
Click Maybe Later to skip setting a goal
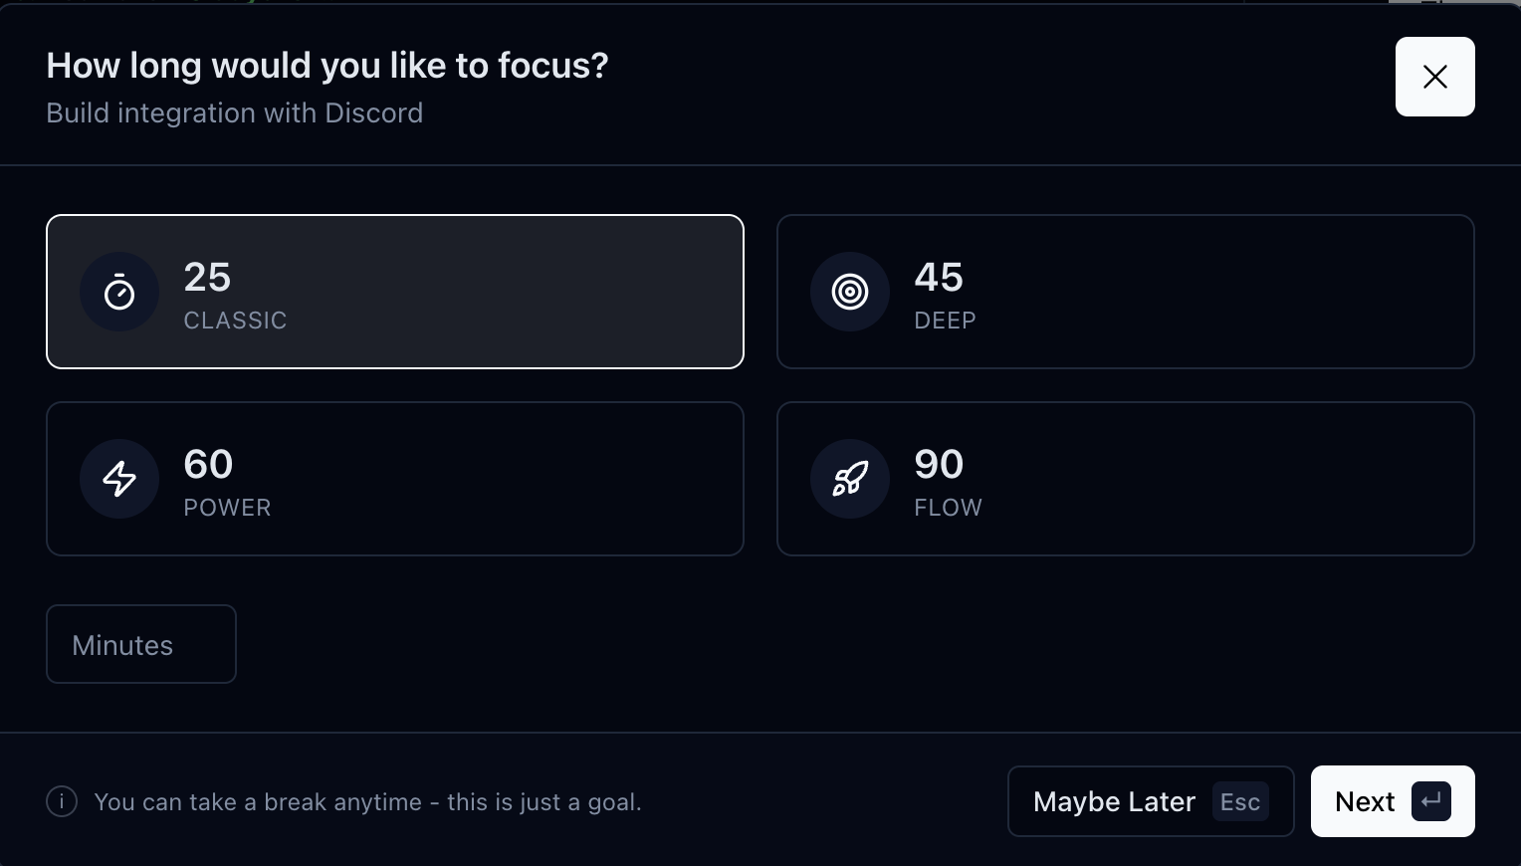click(x=1114, y=801)
